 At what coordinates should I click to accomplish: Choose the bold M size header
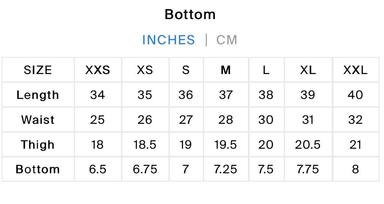coord(226,70)
